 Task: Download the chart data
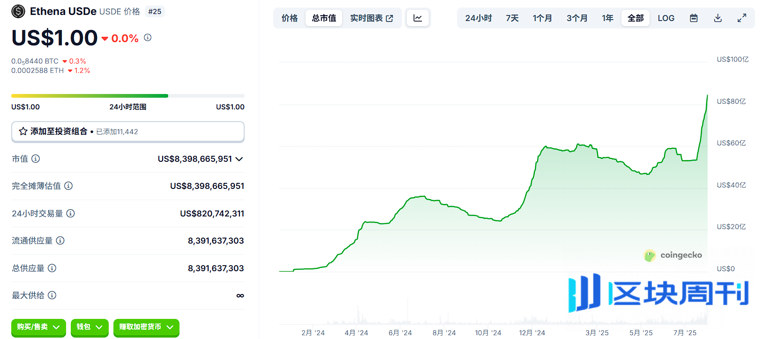click(x=718, y=18)
